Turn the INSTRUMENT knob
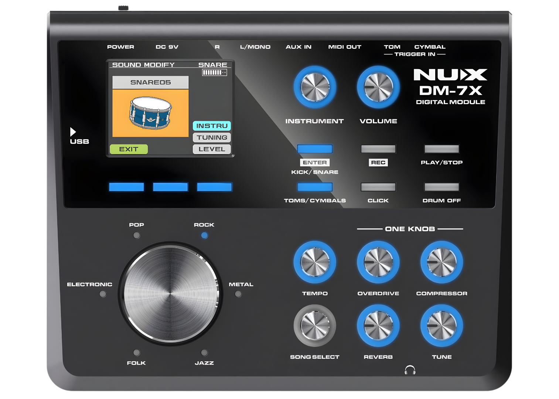The image size is (559, 399). pyautogui.click(x=315, y=87)
